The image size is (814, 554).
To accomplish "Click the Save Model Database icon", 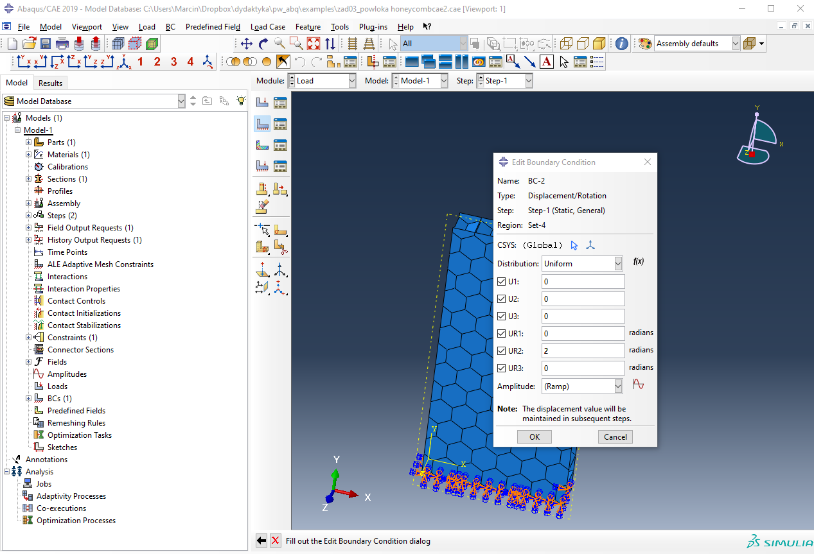I will pyautogui.click(x=46, y=44).
